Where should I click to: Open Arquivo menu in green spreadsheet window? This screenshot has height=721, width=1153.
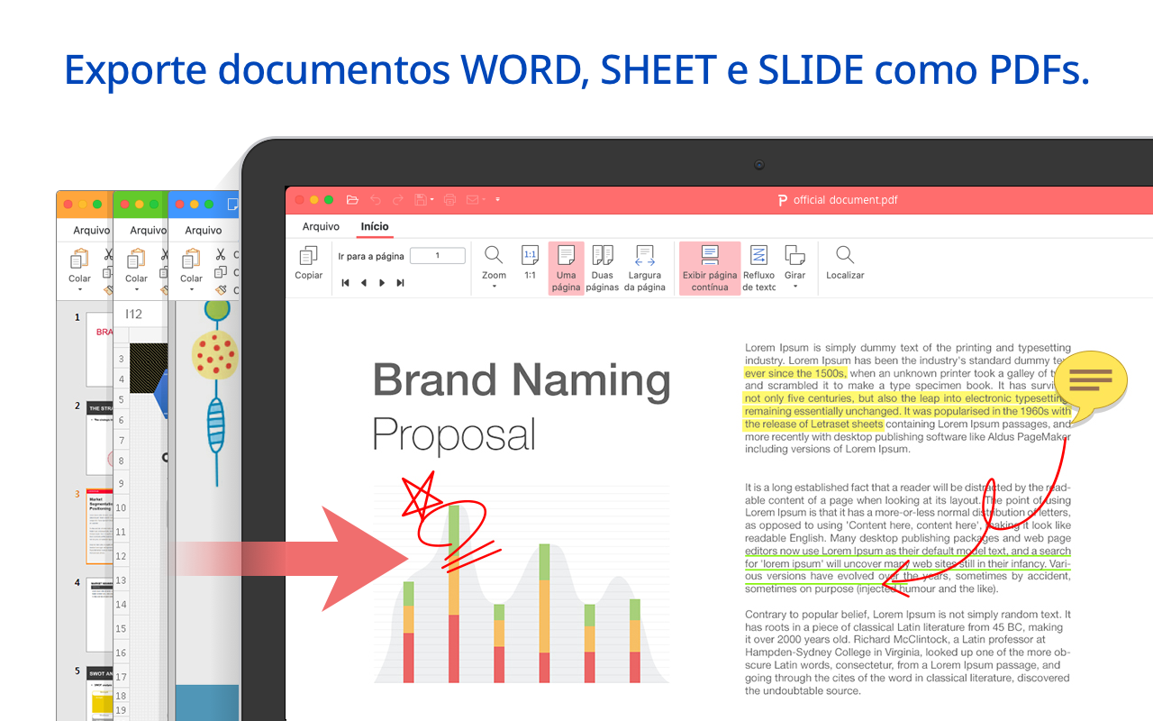[148, 230]
